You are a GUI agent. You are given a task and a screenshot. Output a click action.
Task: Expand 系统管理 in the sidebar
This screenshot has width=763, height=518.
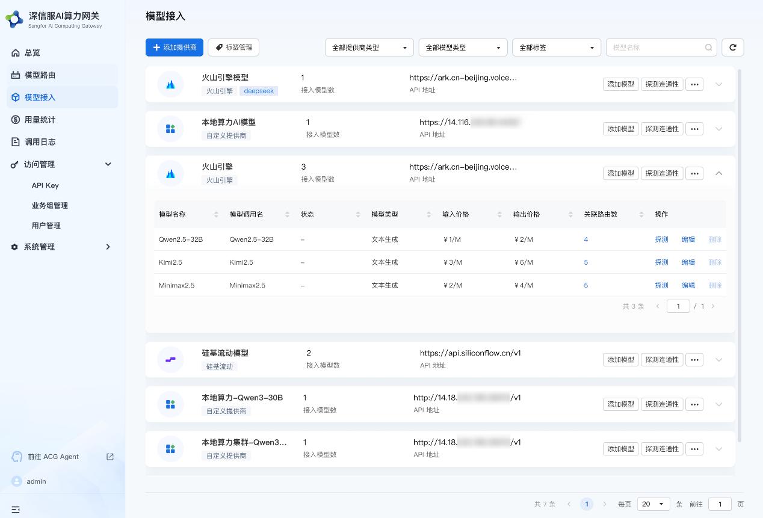62,247
